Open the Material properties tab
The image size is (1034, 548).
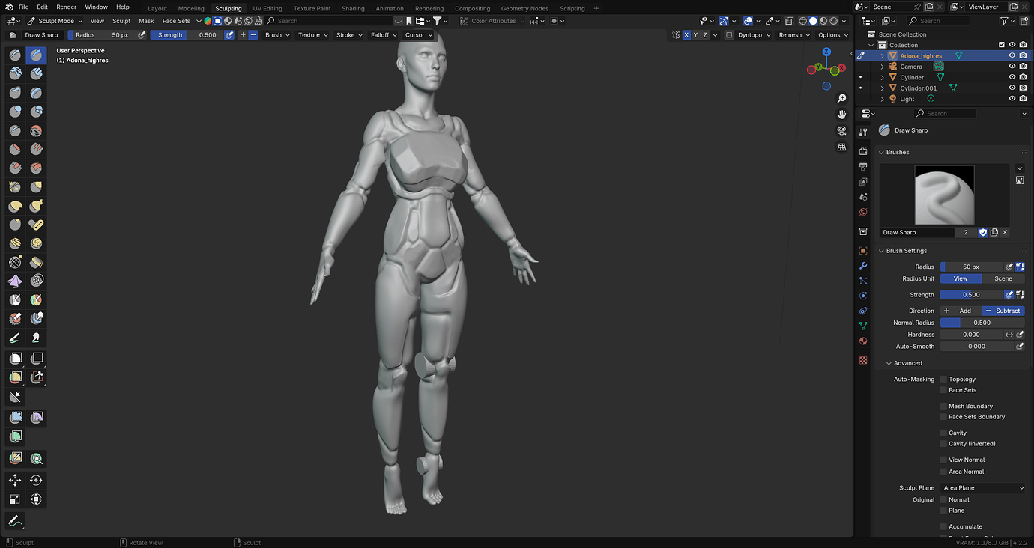tap(863, 341)
